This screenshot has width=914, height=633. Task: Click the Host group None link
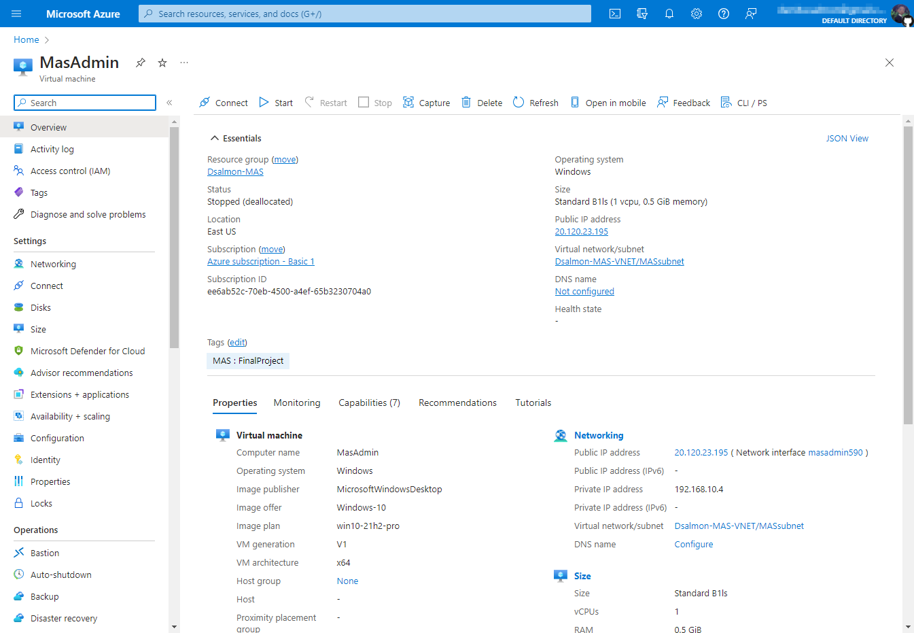347,581
